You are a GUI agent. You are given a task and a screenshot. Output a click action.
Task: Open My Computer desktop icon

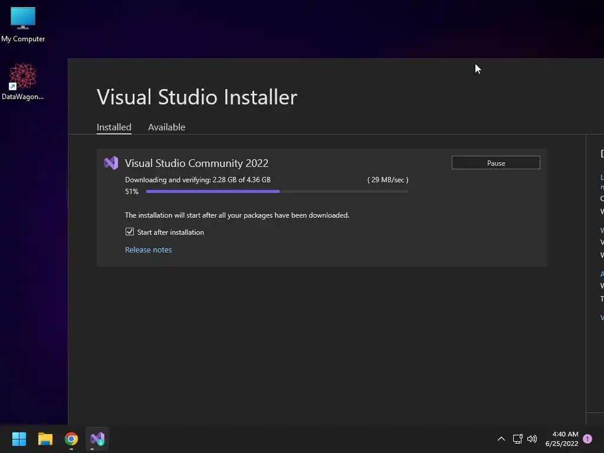click(23, 24)
